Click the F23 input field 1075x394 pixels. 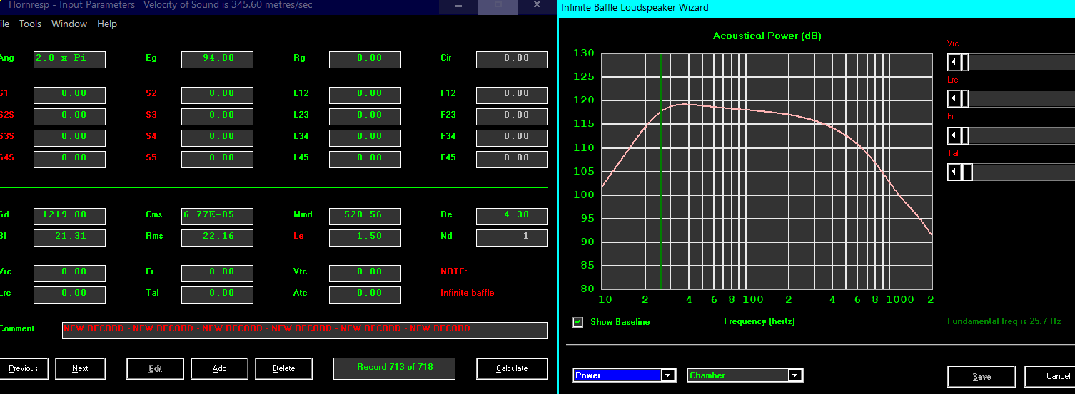tap(512, 116)
